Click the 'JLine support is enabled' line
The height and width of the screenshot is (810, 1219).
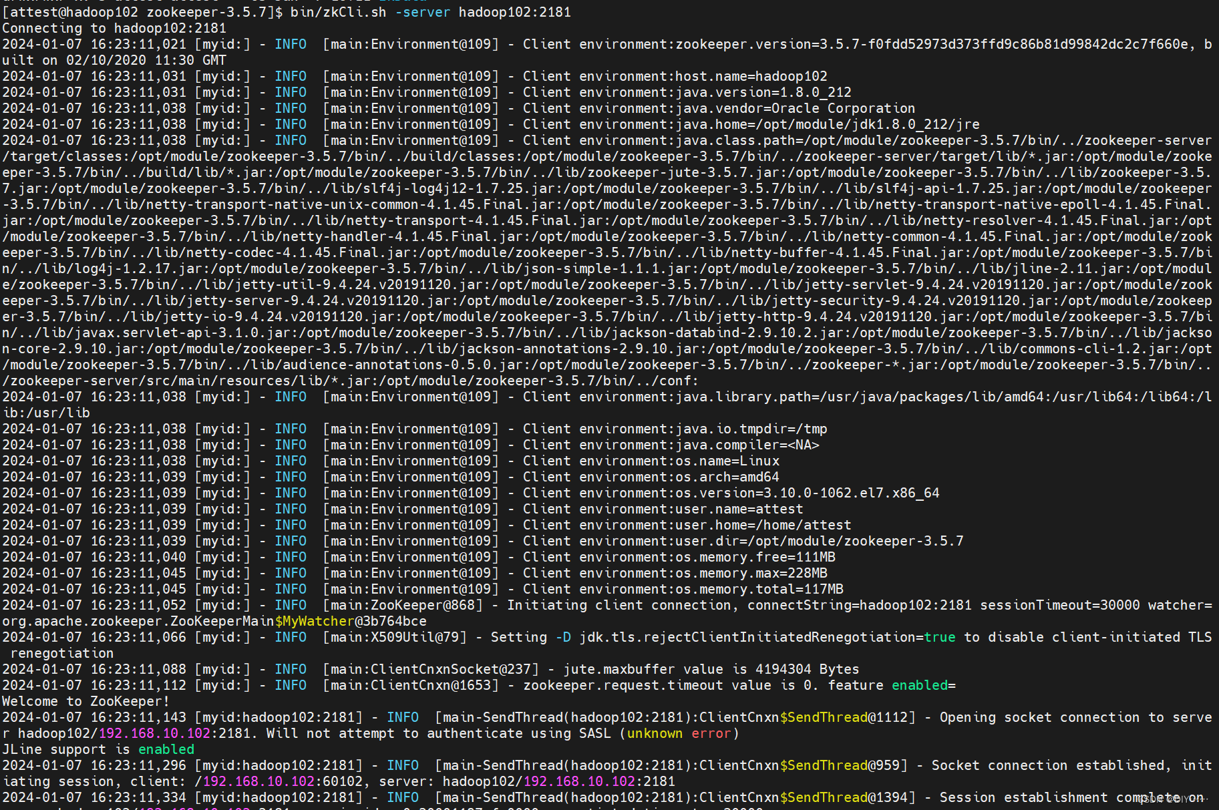click(98, 749)
